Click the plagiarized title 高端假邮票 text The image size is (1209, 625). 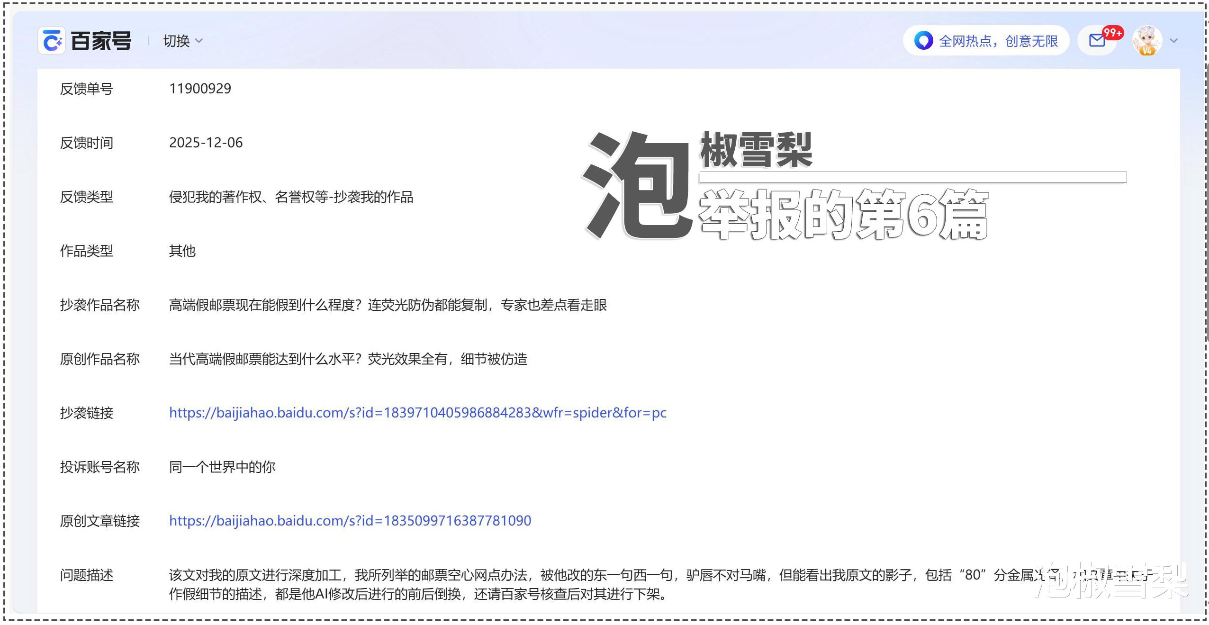point(388,305)
